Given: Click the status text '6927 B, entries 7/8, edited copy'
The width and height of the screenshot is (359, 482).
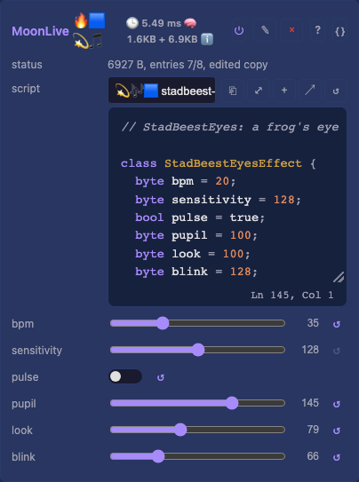Looking at the screenshot, I should click(x=187, y=65).
